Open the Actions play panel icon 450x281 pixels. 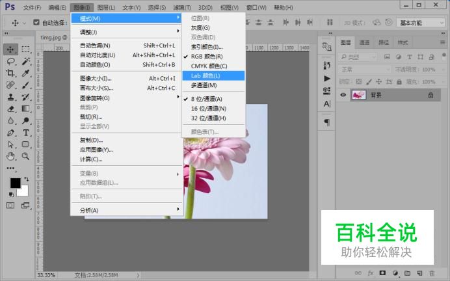327,78
